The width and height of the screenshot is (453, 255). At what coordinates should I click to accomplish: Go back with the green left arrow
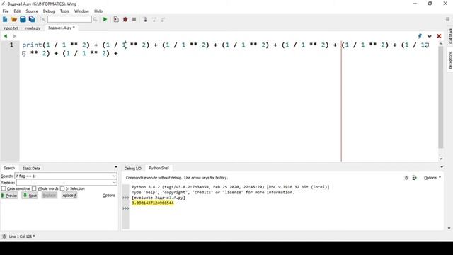pyautogui.click(x=5, y=36)
